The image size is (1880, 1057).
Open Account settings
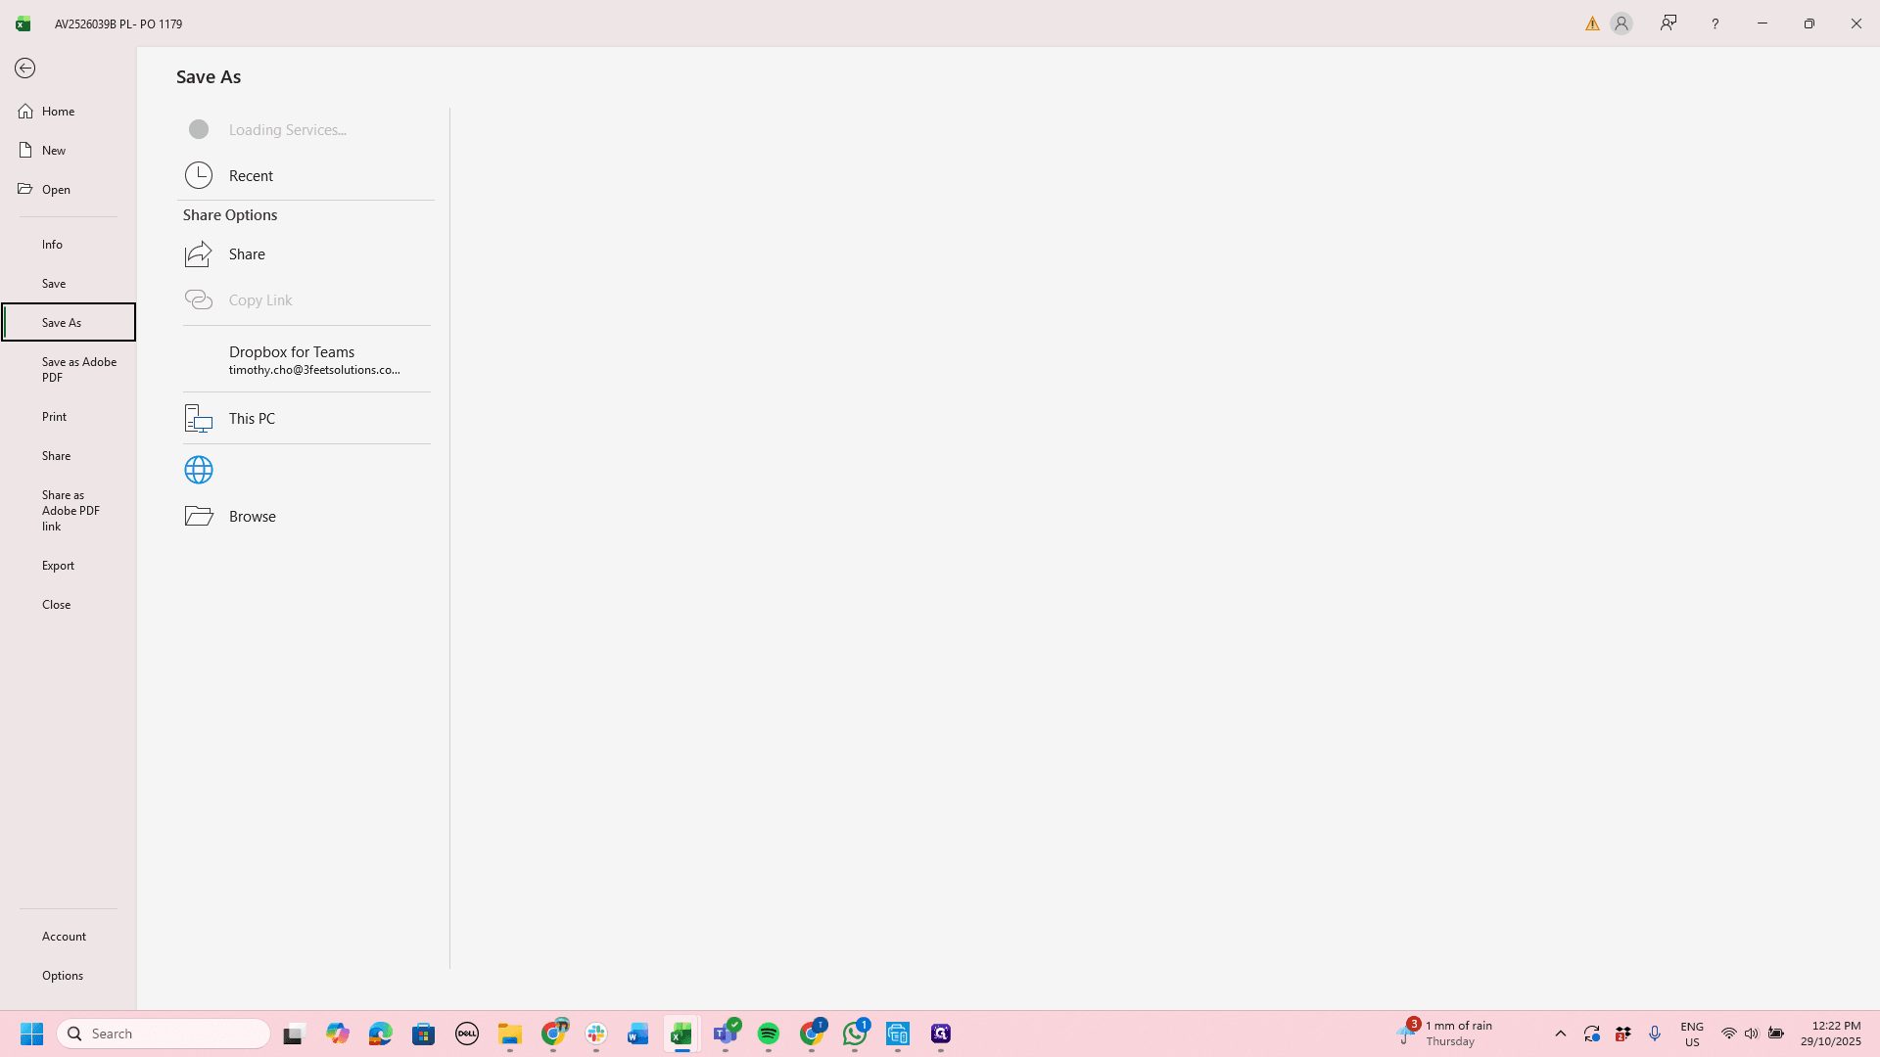tap(68, 937)
